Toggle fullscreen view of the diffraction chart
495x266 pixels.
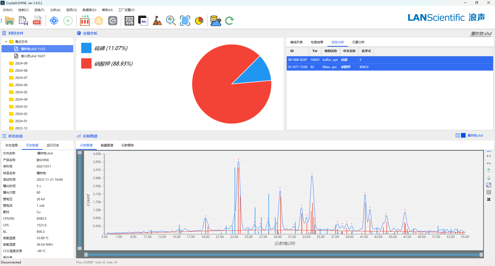click(x=489, y=185)
